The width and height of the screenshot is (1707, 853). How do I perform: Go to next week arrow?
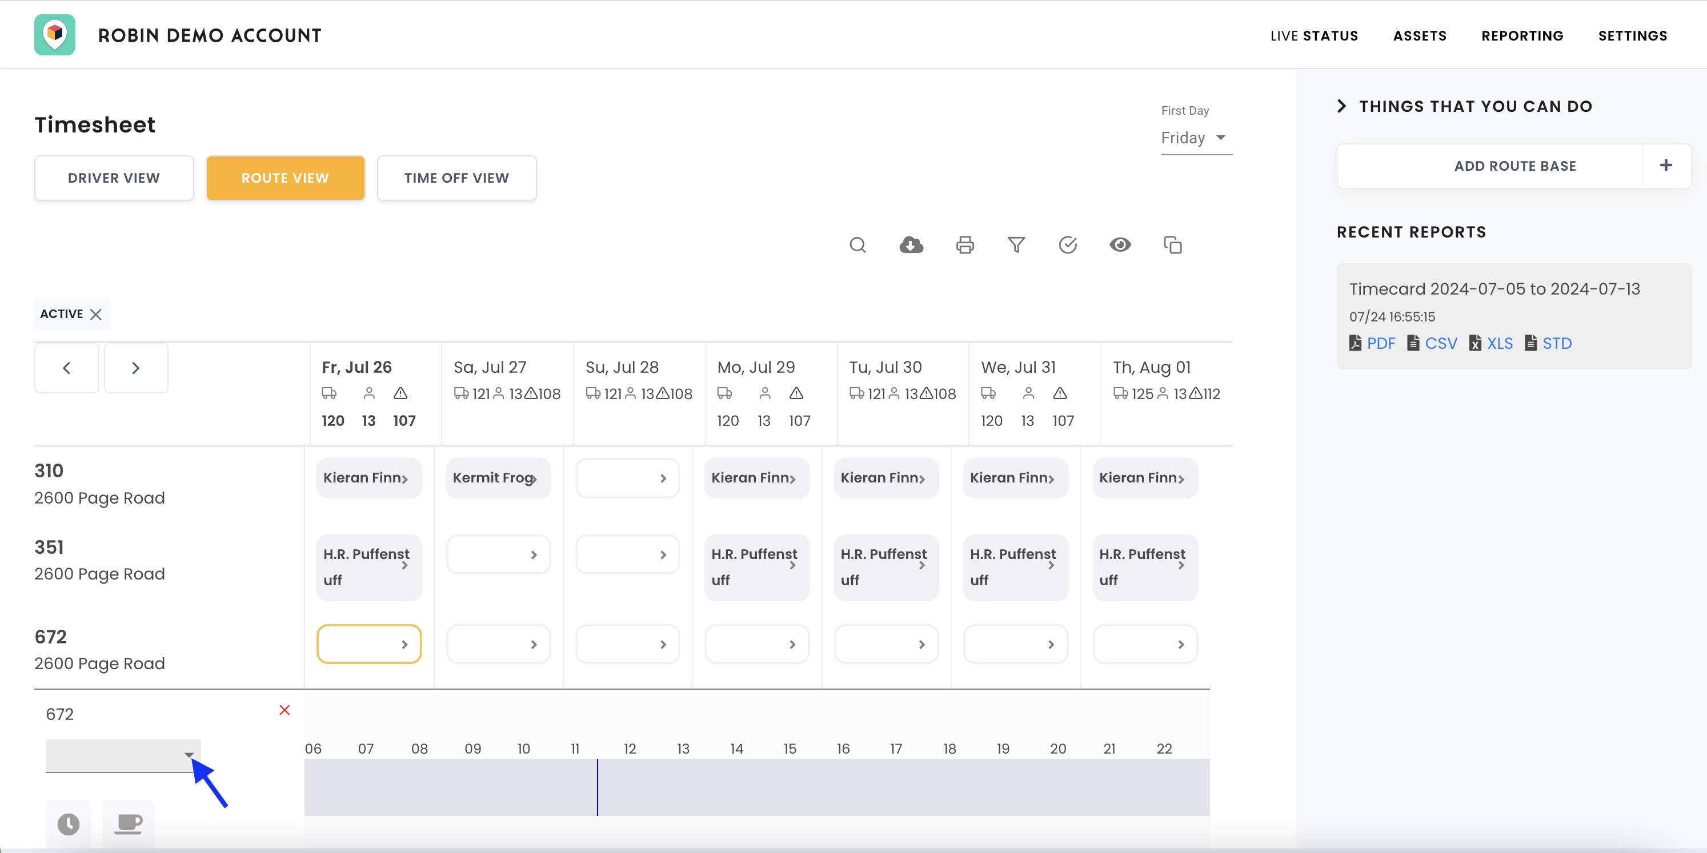tap(136, 368)
